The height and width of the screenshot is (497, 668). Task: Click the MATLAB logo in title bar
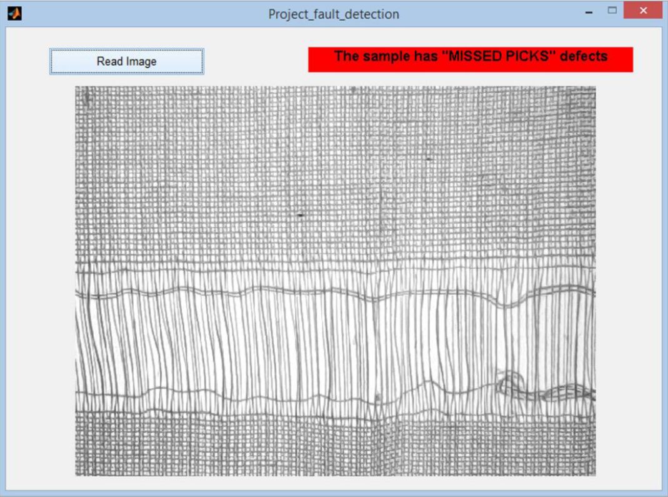[x=14, y=13]
